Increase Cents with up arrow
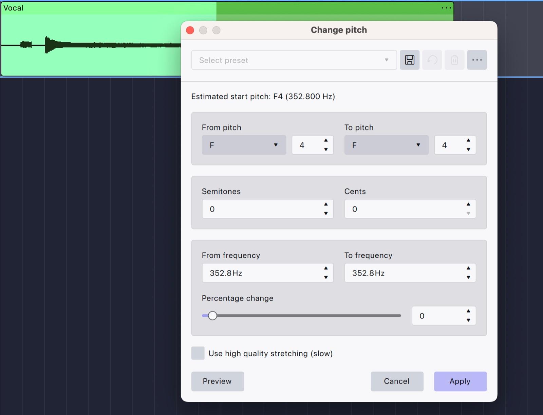The image size is (543, 415). point(468,204)
